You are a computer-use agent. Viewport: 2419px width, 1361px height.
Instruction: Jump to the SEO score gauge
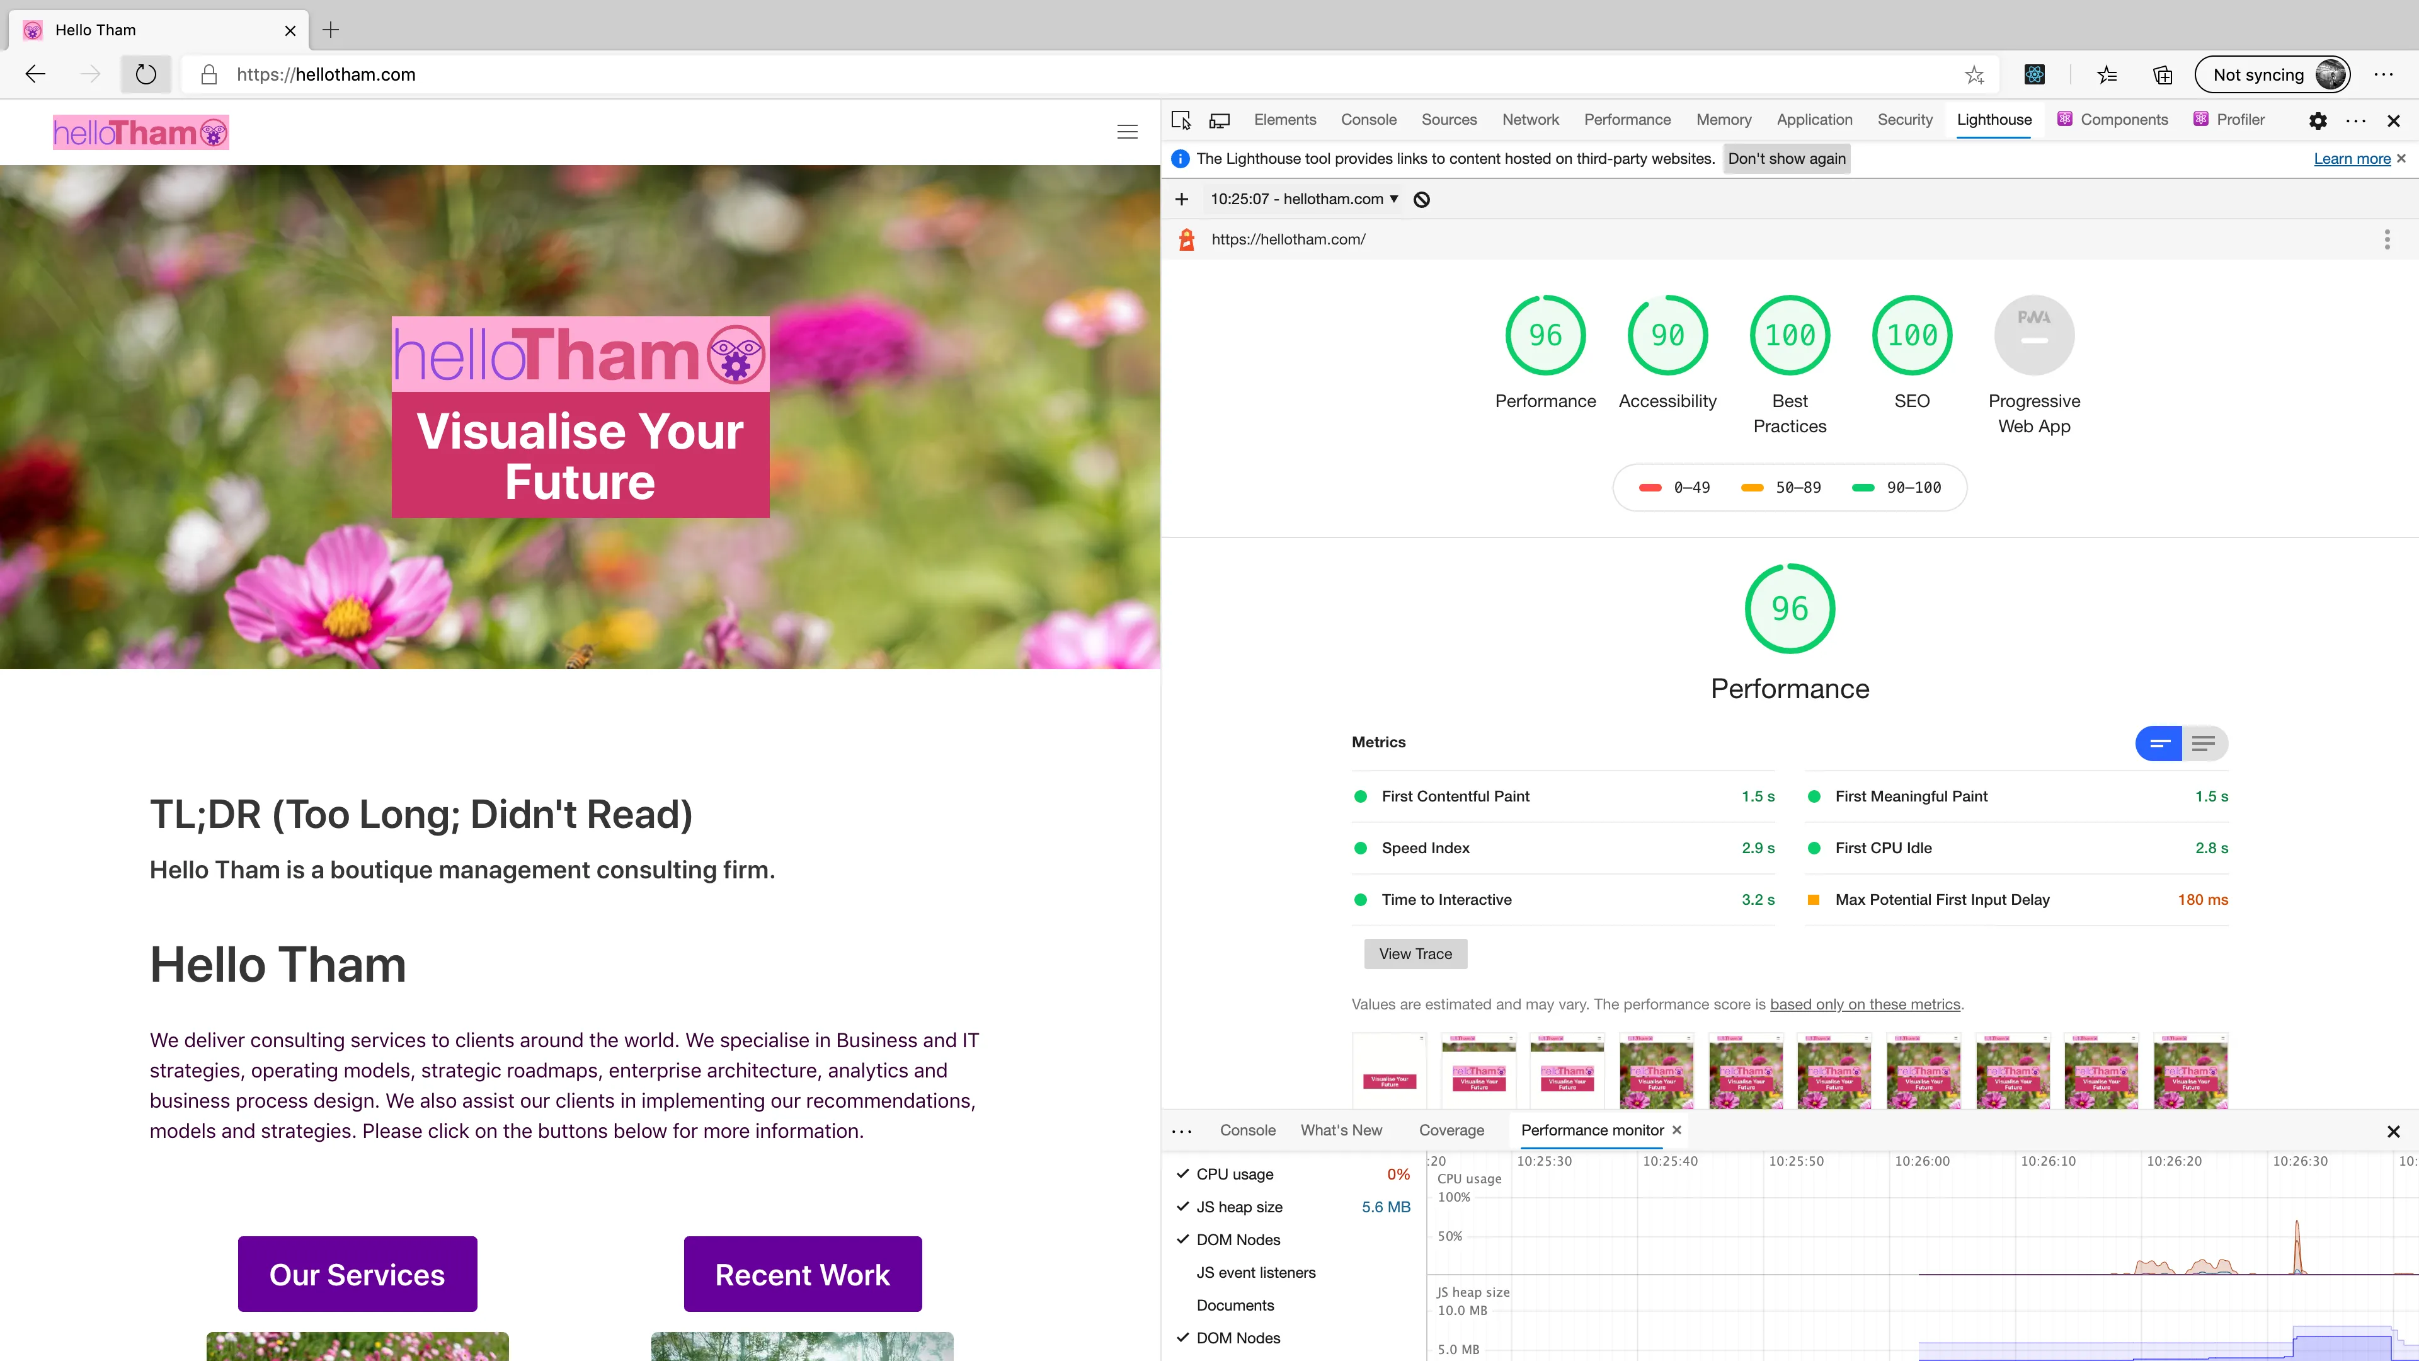(x=1912, y=335)
